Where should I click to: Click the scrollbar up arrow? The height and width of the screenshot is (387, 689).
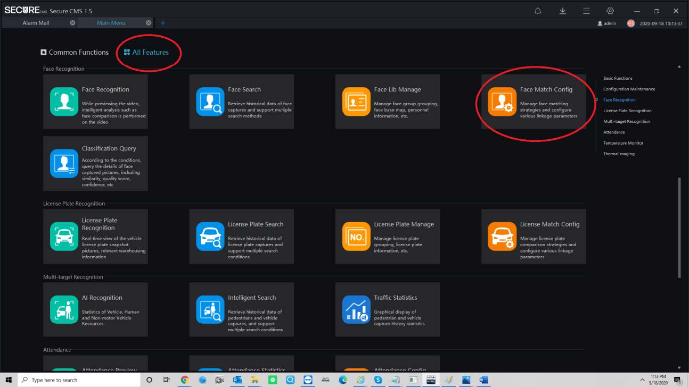(679, 66)
